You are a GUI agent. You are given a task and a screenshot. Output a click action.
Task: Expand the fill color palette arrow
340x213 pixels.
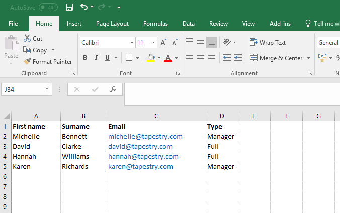tap(159, 58)
